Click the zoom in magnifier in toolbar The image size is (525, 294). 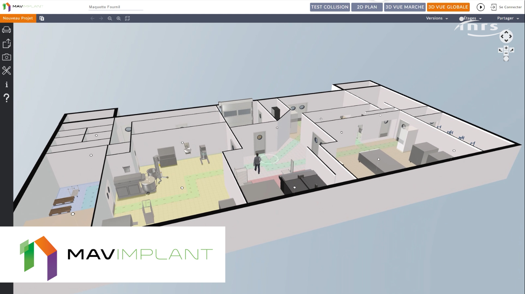[x=119, y=18]
